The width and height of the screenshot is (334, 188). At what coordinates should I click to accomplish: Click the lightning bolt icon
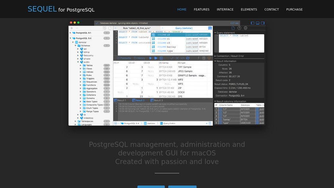point(198,58)
